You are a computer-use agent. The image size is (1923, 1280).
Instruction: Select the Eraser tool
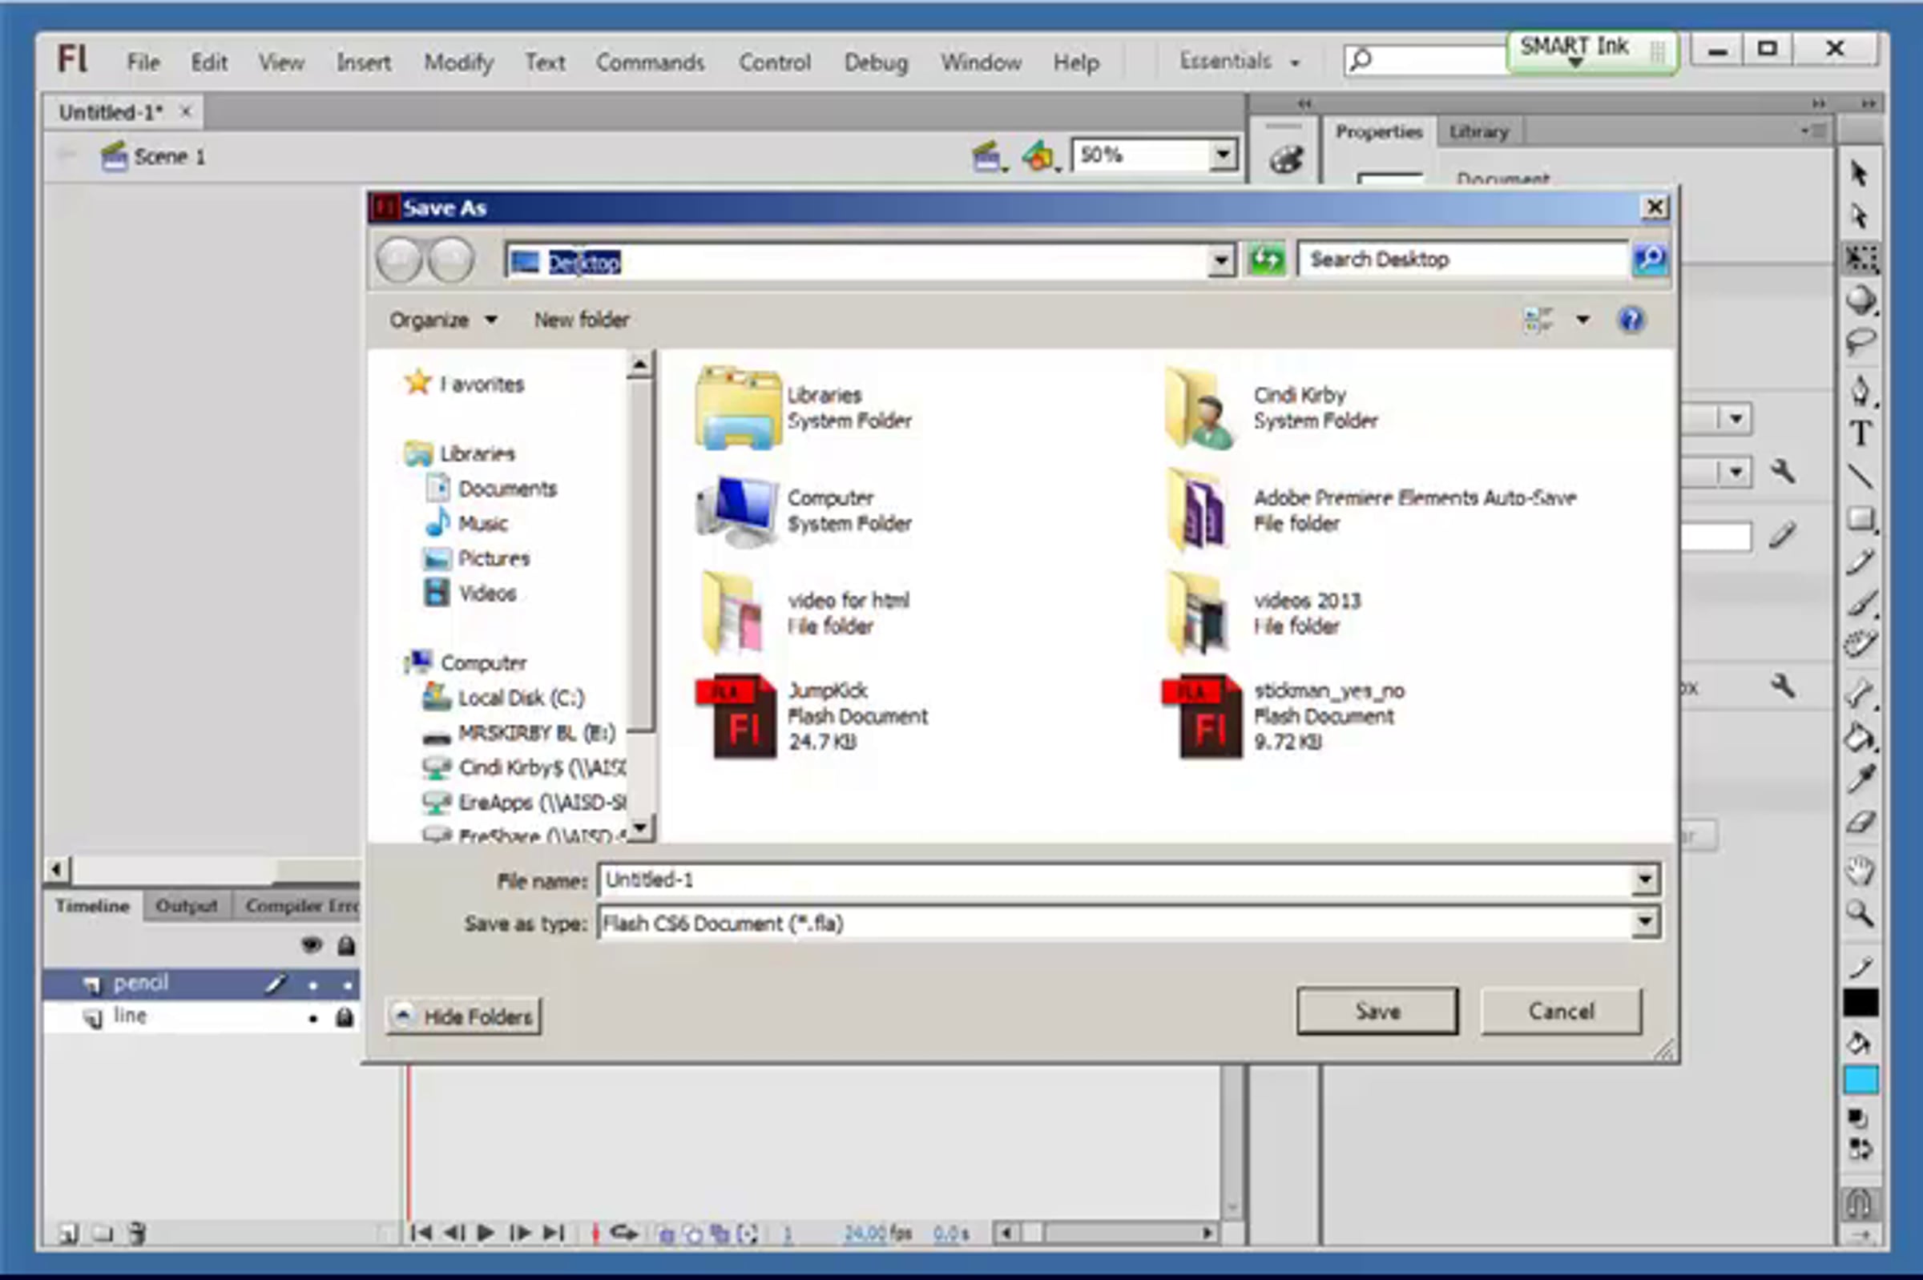coord(1861,822)
